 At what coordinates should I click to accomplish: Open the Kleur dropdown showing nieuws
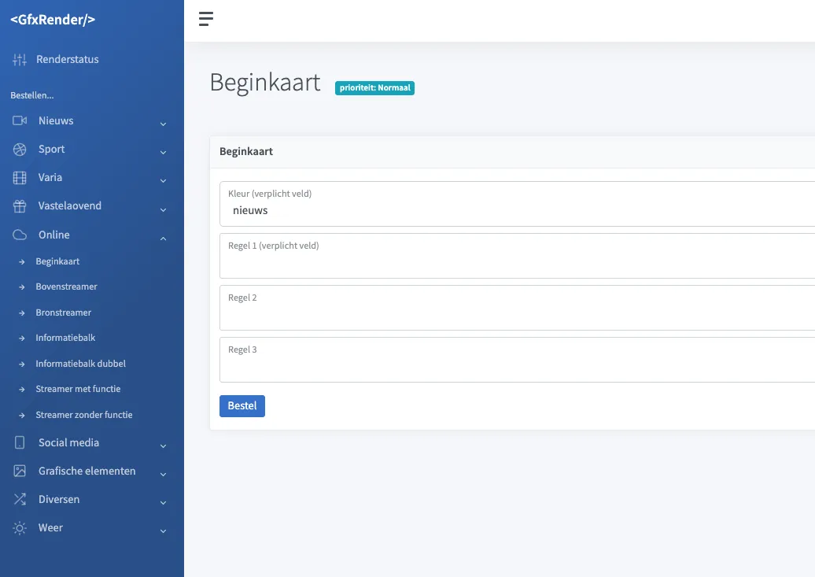pyautogui.click(x=517, y=204)
